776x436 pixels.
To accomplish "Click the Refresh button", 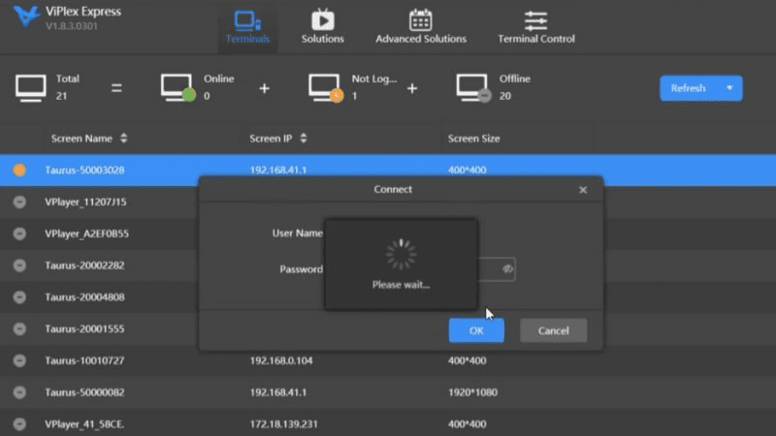I will [x=689, y=88].
